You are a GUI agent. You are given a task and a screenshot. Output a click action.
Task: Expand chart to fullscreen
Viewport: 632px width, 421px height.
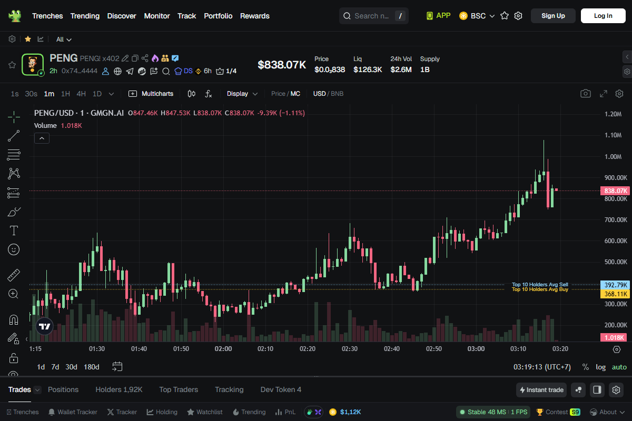[604, 94]
